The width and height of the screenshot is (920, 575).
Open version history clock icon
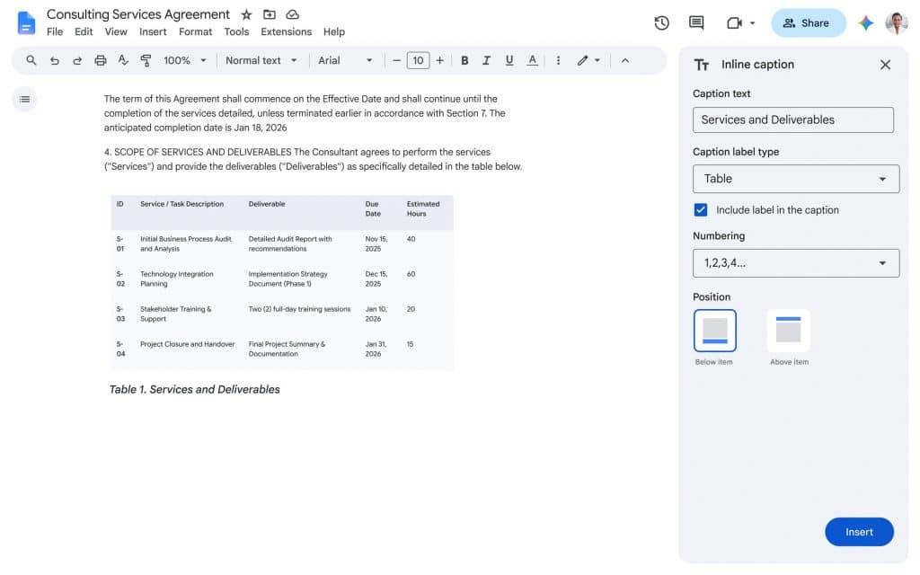pyautogui.click(x=661, y=22)
